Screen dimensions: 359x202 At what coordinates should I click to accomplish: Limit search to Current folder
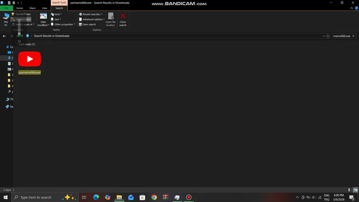pyautogui.click(x=21, y=14)
